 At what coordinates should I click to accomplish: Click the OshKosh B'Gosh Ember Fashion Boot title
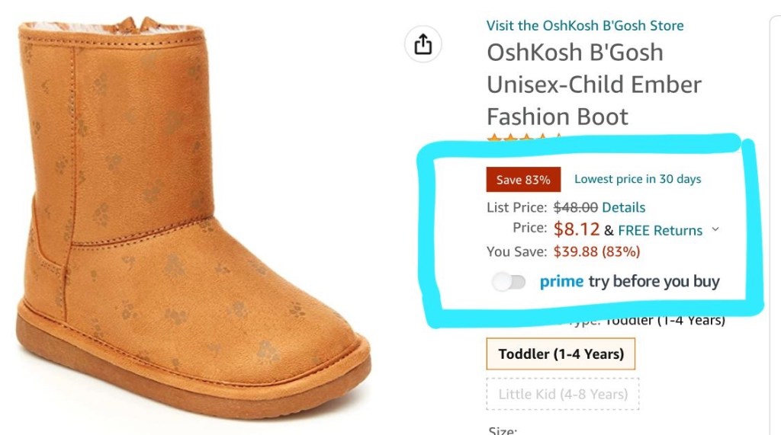click(593, 85)
